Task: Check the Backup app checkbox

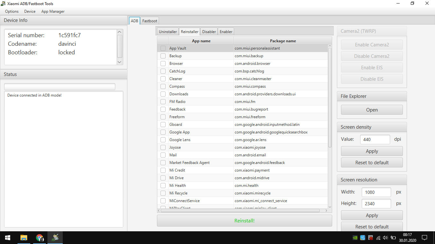Action: point(163,56)
